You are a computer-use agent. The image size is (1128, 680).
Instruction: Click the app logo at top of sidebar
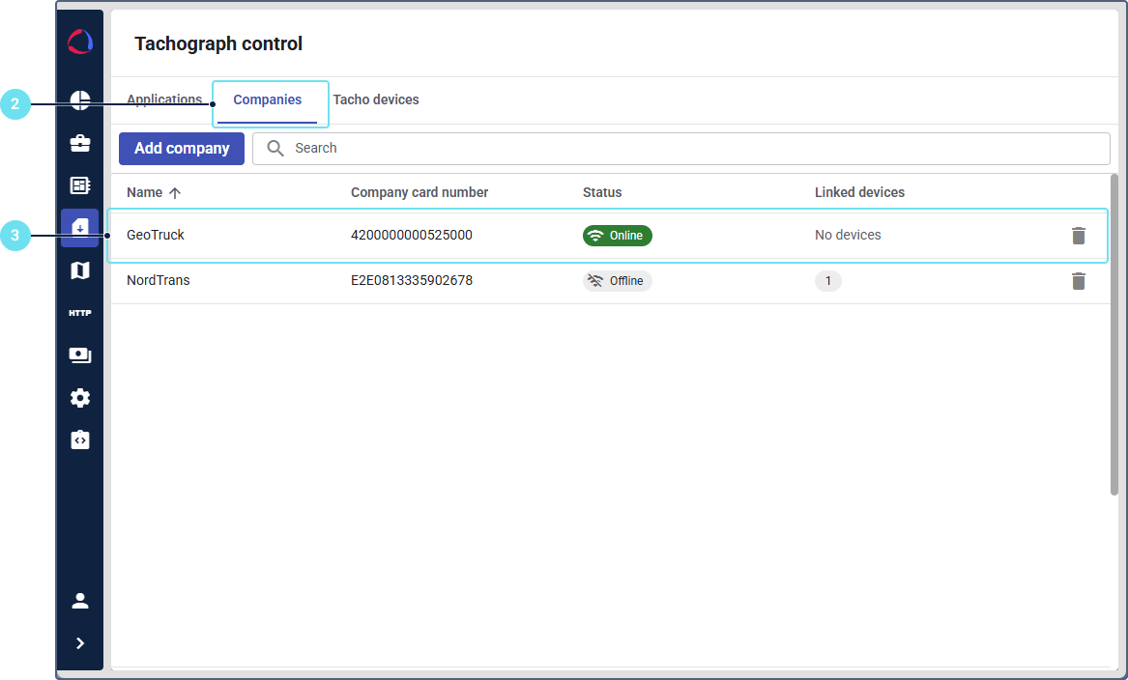coord(80,42)
